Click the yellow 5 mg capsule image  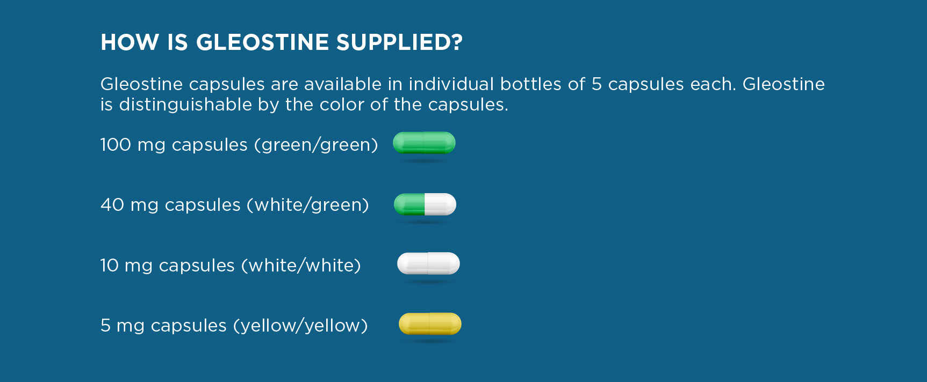click(430, 324)
